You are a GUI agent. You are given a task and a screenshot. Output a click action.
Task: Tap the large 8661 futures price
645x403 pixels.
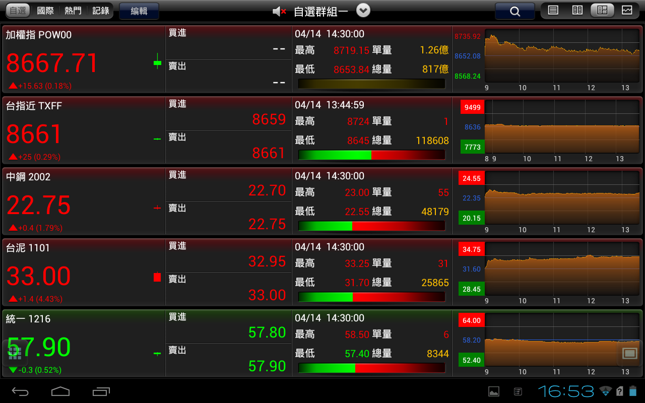coord(34,135)
